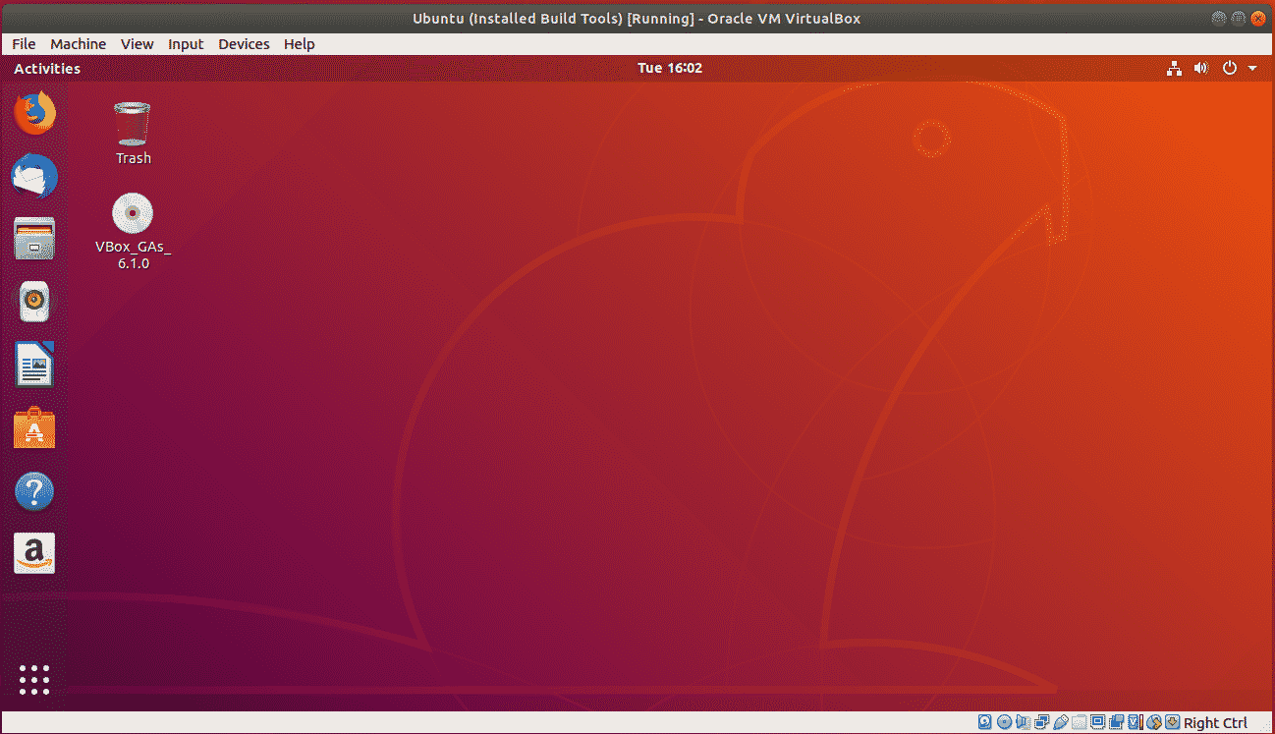Open the clock showing Tue 16:02
The image size is (1275, 734).
click(x=670, y=68)
